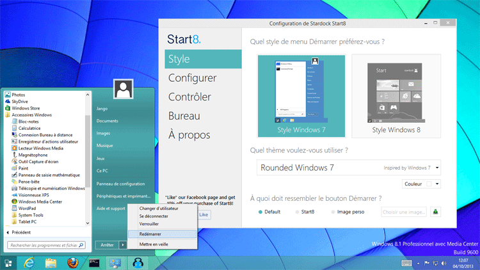Open Panneau de configuration link

(120, 184)
